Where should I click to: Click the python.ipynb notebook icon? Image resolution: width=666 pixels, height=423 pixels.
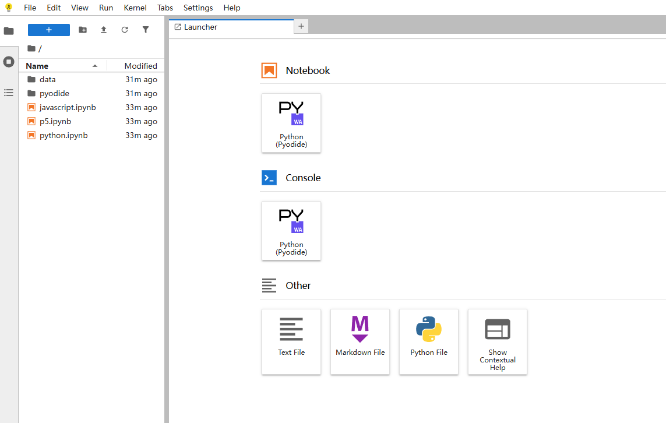(x=31, y=136)
